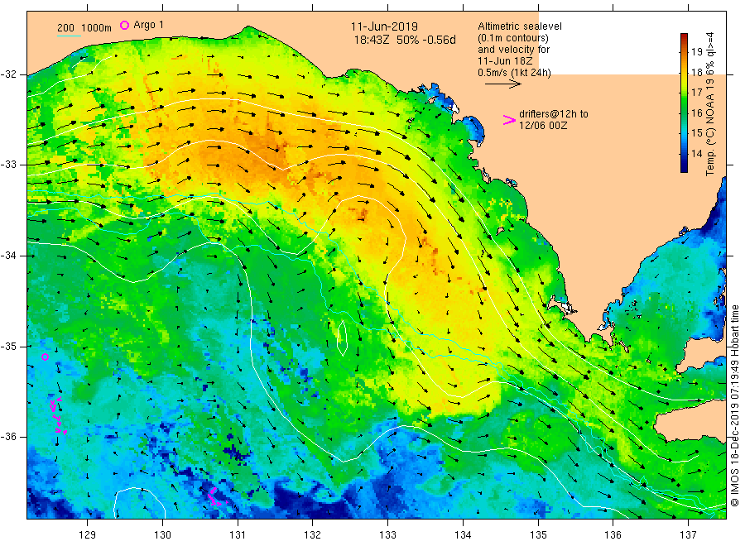Click longitude label 130

point(162,535)
